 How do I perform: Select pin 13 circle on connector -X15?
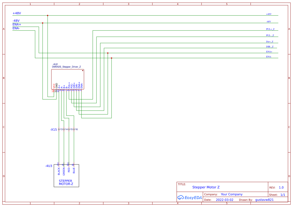pos(59,129)
